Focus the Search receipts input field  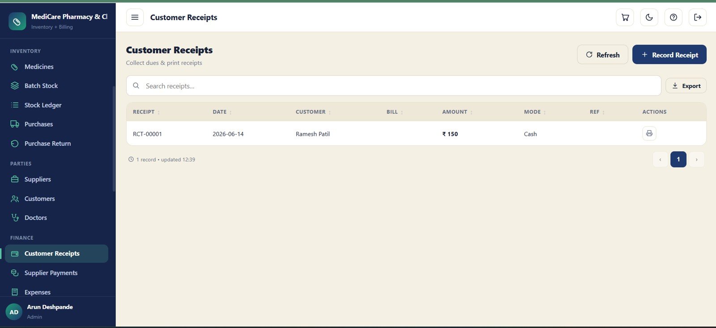[x=394, y=85]
